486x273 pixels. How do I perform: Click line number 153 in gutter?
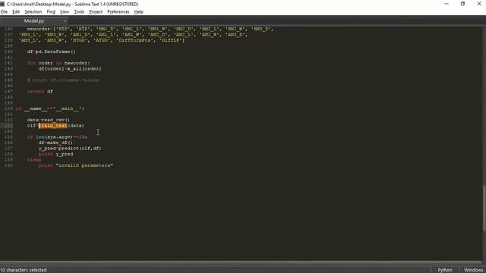point(8,126)
